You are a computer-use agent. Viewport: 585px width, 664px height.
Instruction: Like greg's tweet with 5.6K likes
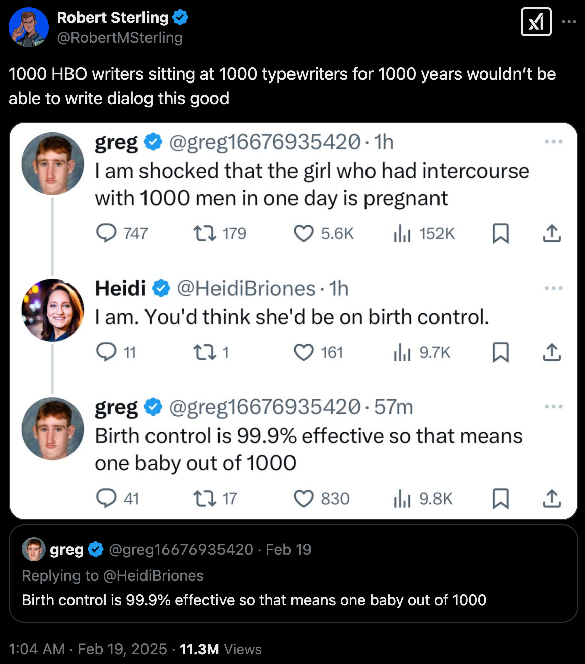coord(304,233)
